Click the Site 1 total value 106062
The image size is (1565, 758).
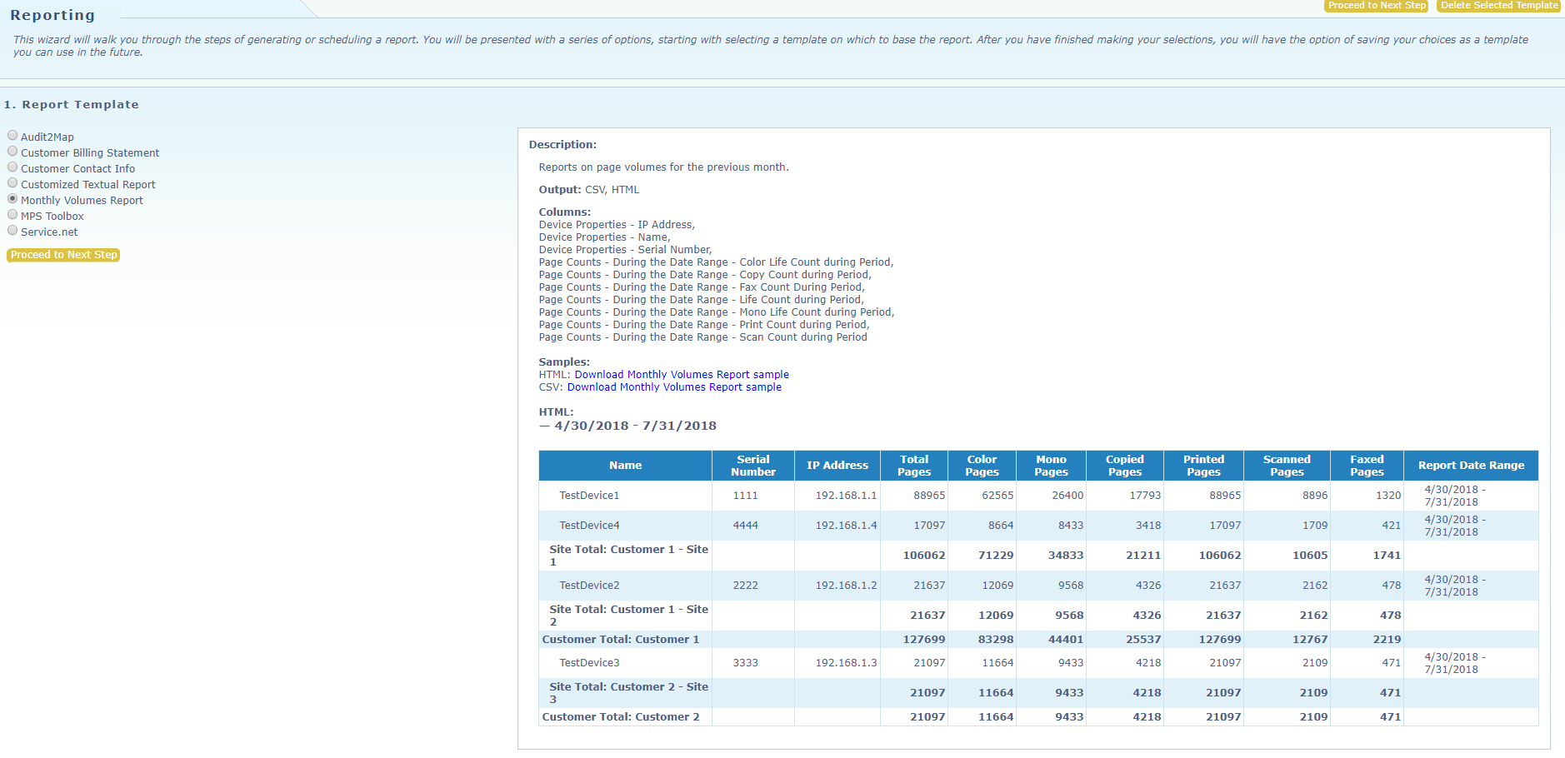(924, 556)
